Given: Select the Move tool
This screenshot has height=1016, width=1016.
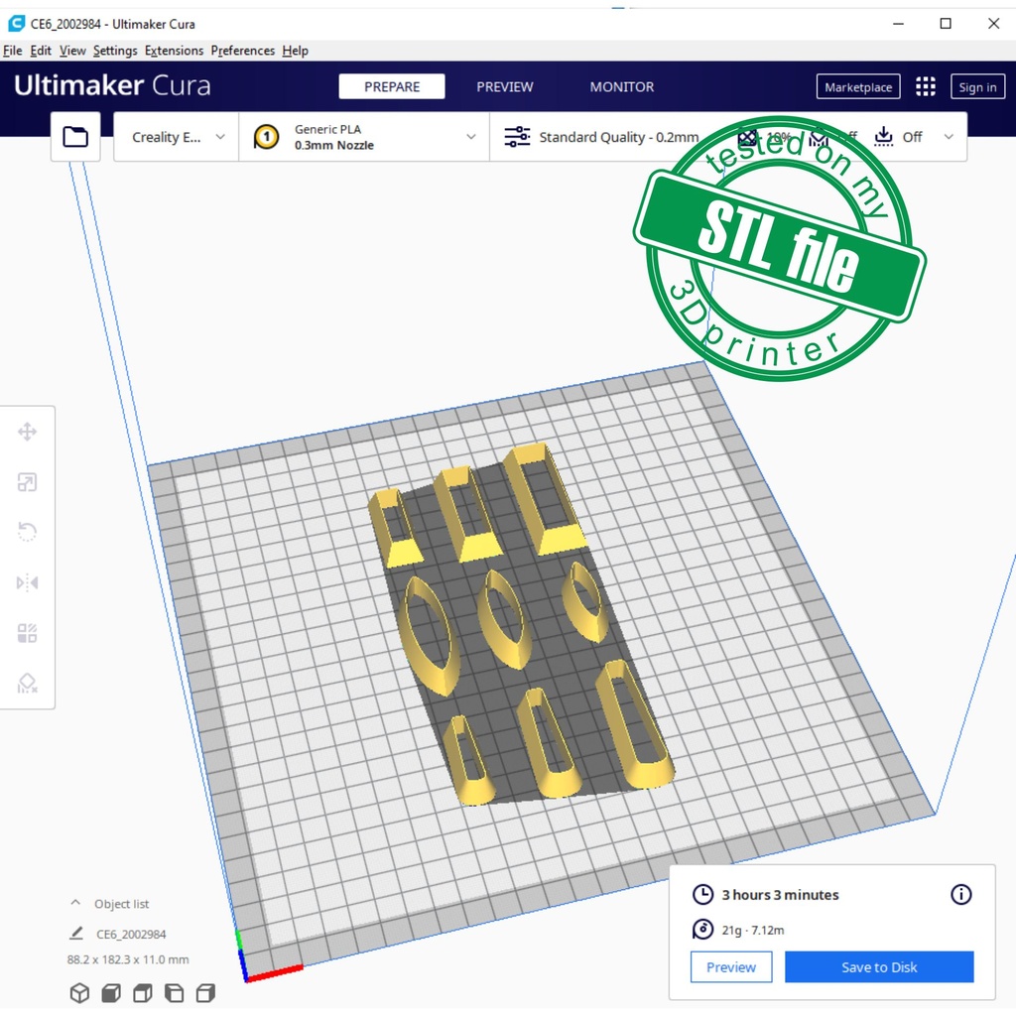Looking at the screenshot, I should 27,432.
